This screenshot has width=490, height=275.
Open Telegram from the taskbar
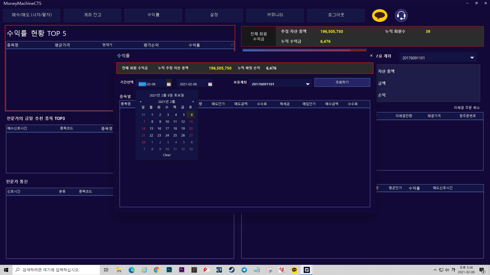(x=244, y=270)
